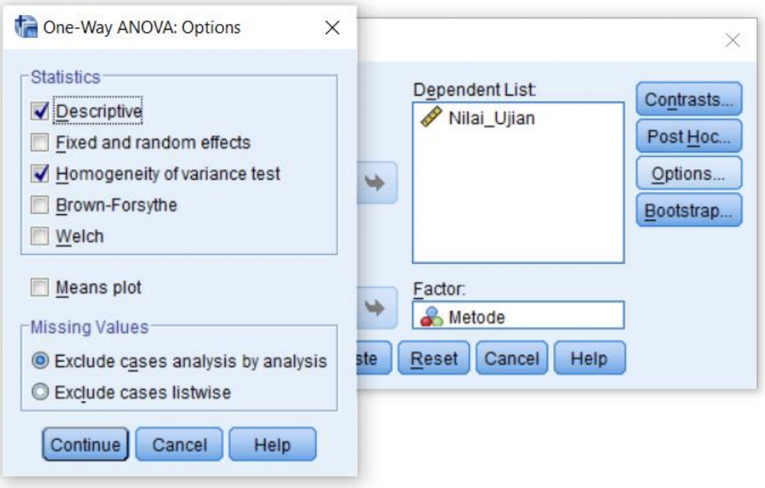Open the Post Hoc settings
The width and height of the screenshot is (765, 488).
(x=689, y=136)
